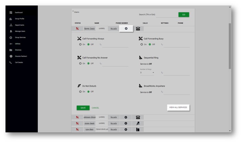This screenshot has height=143, width=242.
Task: Click Sequential Ring phone number field
Action: (176, 73)
